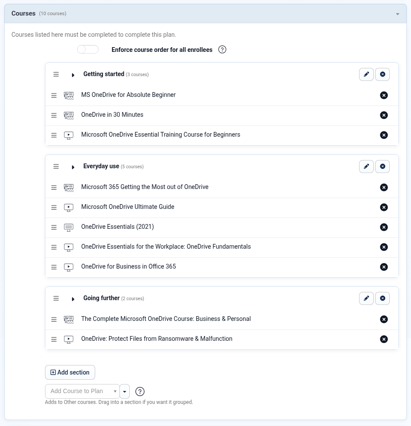Expand or collapse Getting started section arrow
Screen dimensions: 411x426
coord(73,75)
